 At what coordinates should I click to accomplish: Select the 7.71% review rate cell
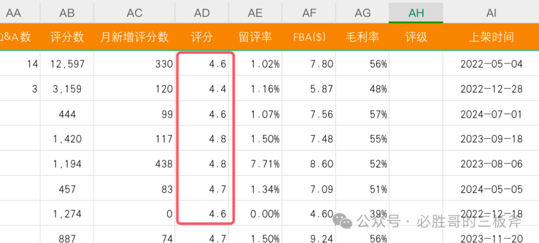coord(256,164)
